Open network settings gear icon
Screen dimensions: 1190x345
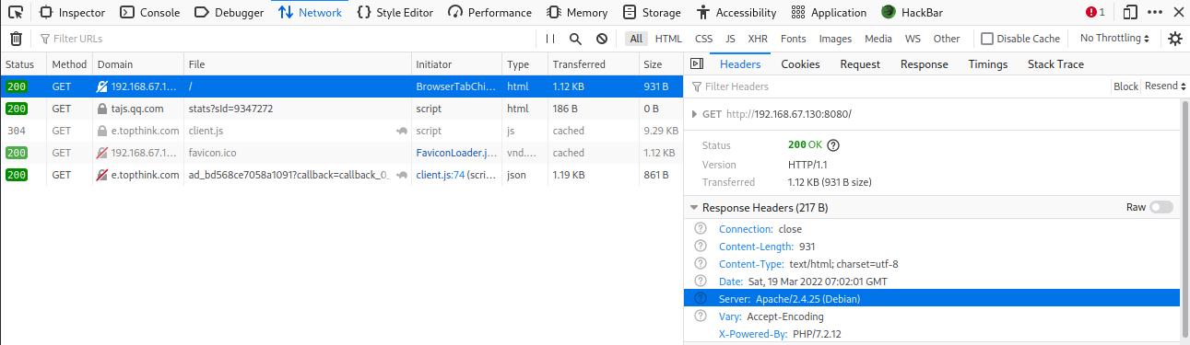[x=1174, y=39]
